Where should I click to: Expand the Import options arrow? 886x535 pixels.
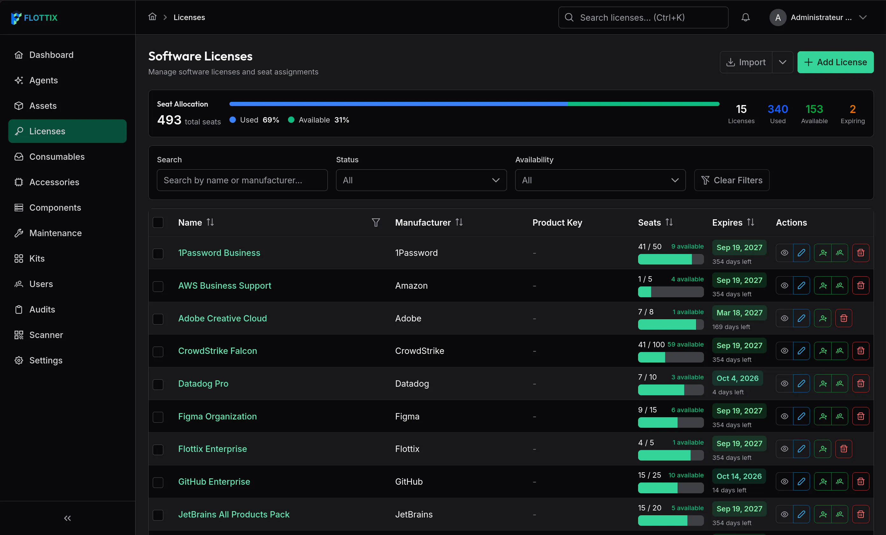point(783,62)
